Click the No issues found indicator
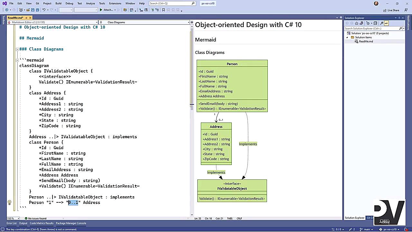 [35, 218]
